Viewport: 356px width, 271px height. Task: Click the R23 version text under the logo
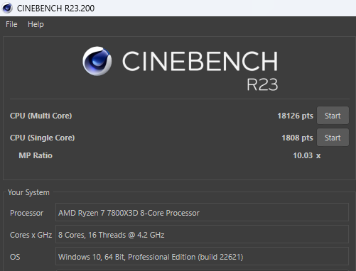(262, 84)
